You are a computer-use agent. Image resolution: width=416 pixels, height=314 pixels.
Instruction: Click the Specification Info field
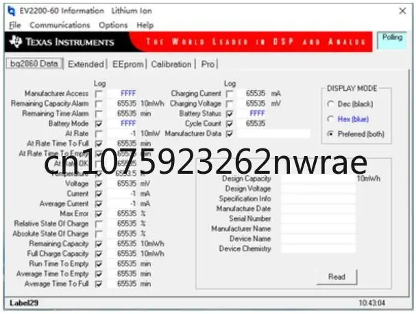[x=318, y=199]
